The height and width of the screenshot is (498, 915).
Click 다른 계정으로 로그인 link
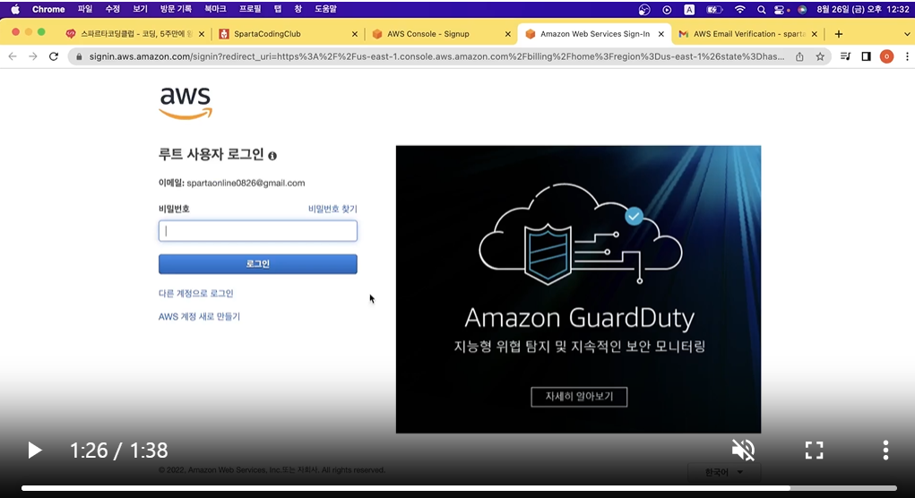point(196,293)
